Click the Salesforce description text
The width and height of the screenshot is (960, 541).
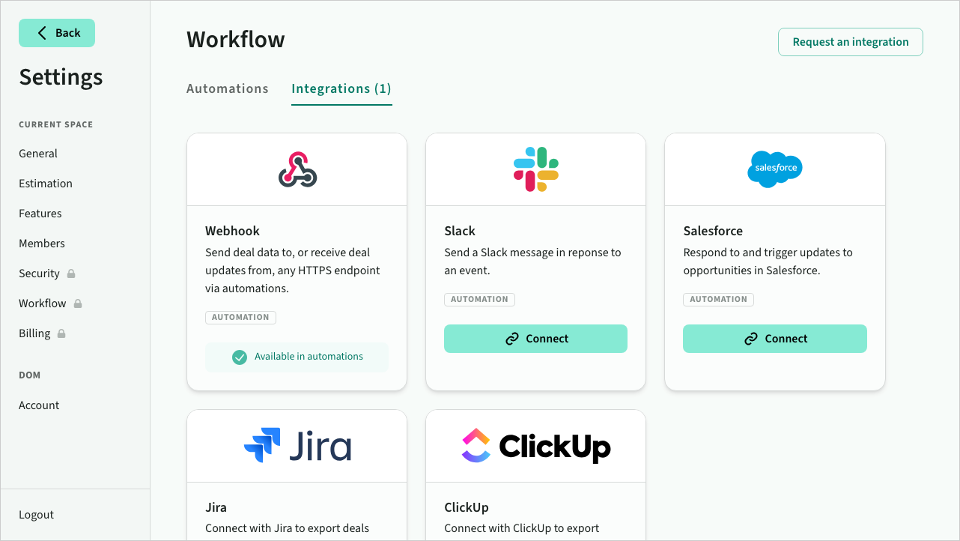pyautogui.click(x=768, y=262)
